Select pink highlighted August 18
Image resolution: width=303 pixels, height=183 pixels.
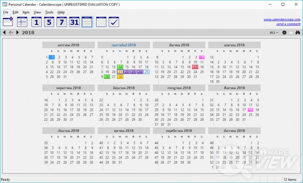click(251, 110)
